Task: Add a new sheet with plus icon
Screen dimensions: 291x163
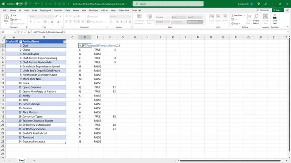Action: coord(34,160)
